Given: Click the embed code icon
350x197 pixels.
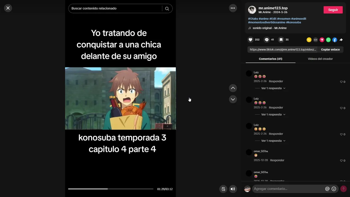Looking at the screenshot, I should tap(316, 40).
